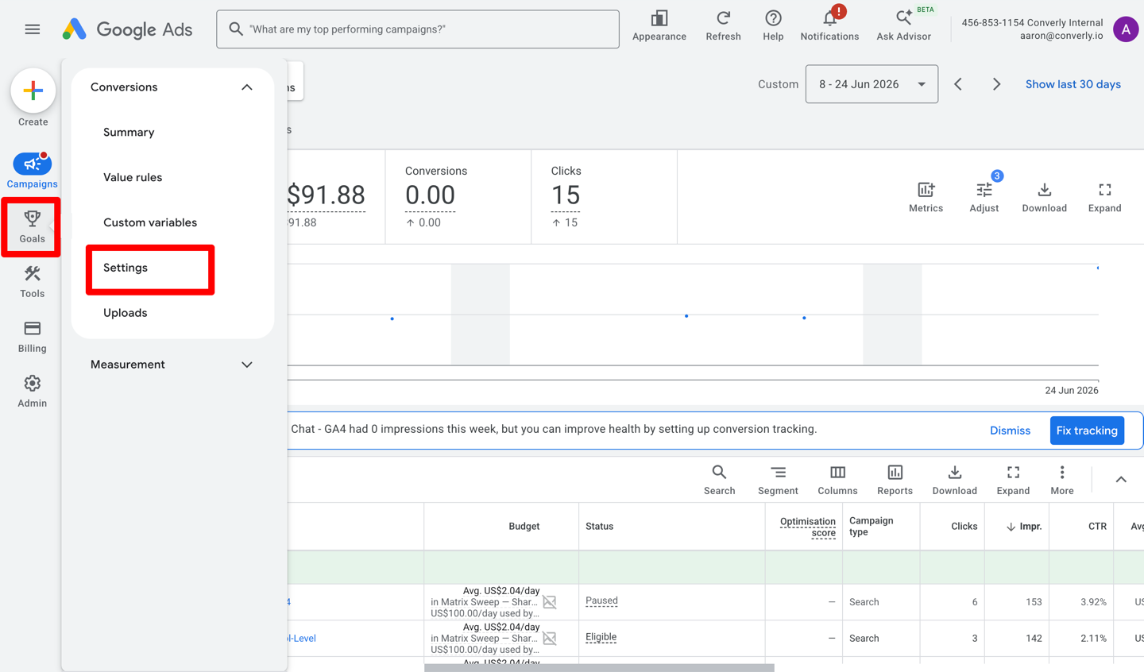Open table Segment options
This screenshot has height=672, width=1144.
(778, 480)
